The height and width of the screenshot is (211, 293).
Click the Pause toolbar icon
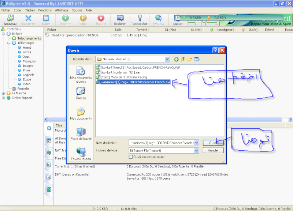(x=83, y=20)
